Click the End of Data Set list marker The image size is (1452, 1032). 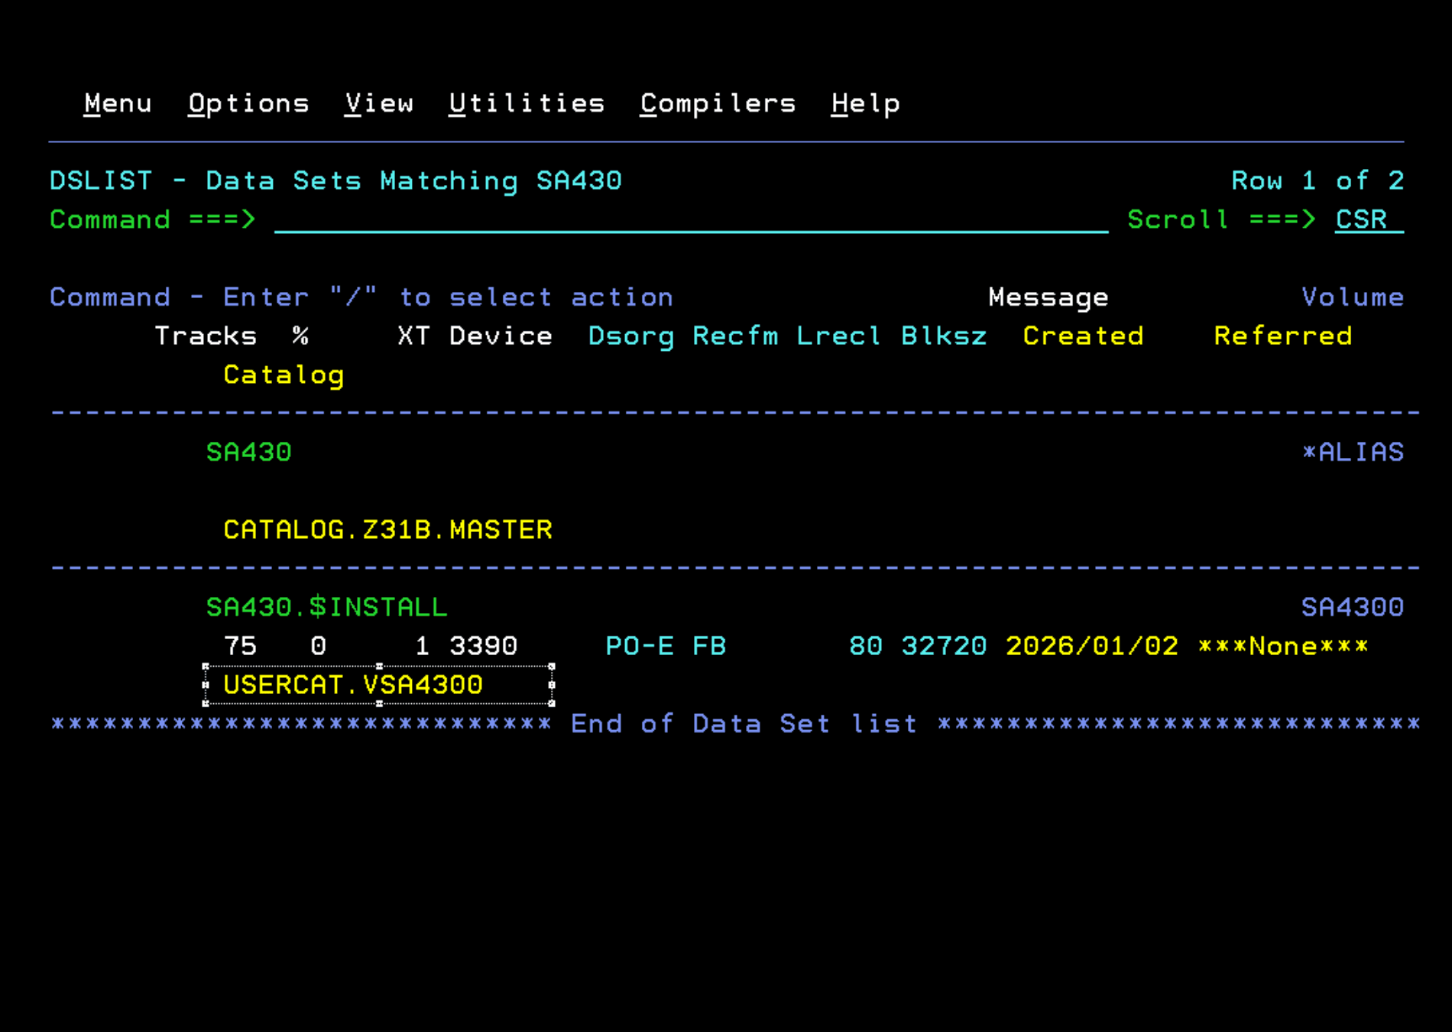pyautogui.click(x=744, y=723)
